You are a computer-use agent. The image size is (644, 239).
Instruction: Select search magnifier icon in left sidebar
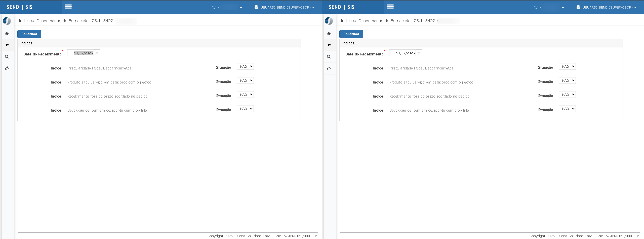7,57
